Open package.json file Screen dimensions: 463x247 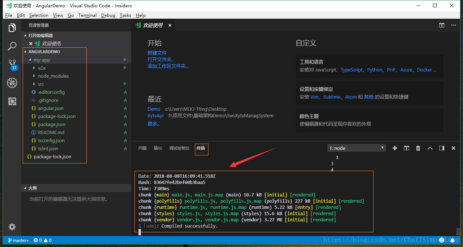(76, 124)
